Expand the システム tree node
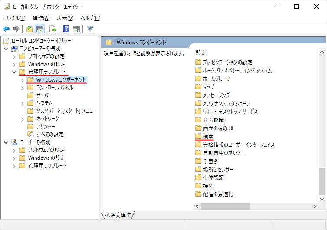Screen dimensions: 327x230 23,103
